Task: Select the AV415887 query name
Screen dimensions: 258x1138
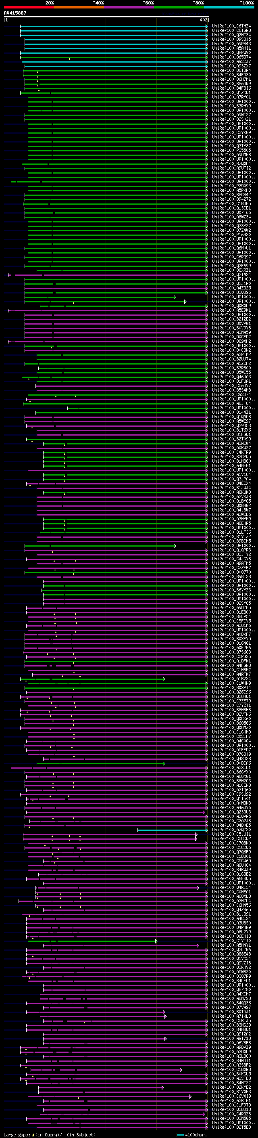Action: click(15, 13)
